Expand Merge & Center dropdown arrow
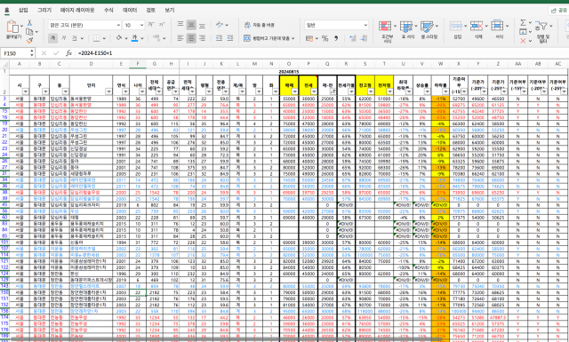This screenshot has width=569, height=342. pos(293,38)
